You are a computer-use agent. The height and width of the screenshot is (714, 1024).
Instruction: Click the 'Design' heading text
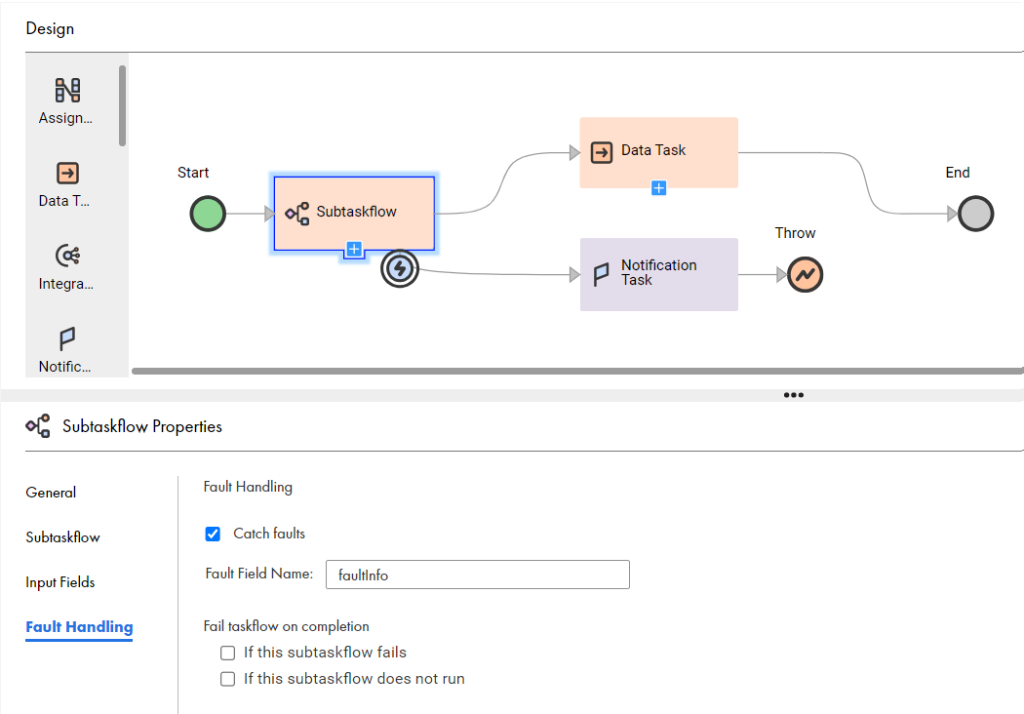(50, 28)
